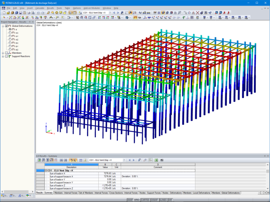Screen dimensions: 270x202
Task: Click the Print icon in toolbar
Action: coord(29,13)
